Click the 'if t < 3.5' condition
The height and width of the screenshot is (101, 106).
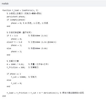12,36
